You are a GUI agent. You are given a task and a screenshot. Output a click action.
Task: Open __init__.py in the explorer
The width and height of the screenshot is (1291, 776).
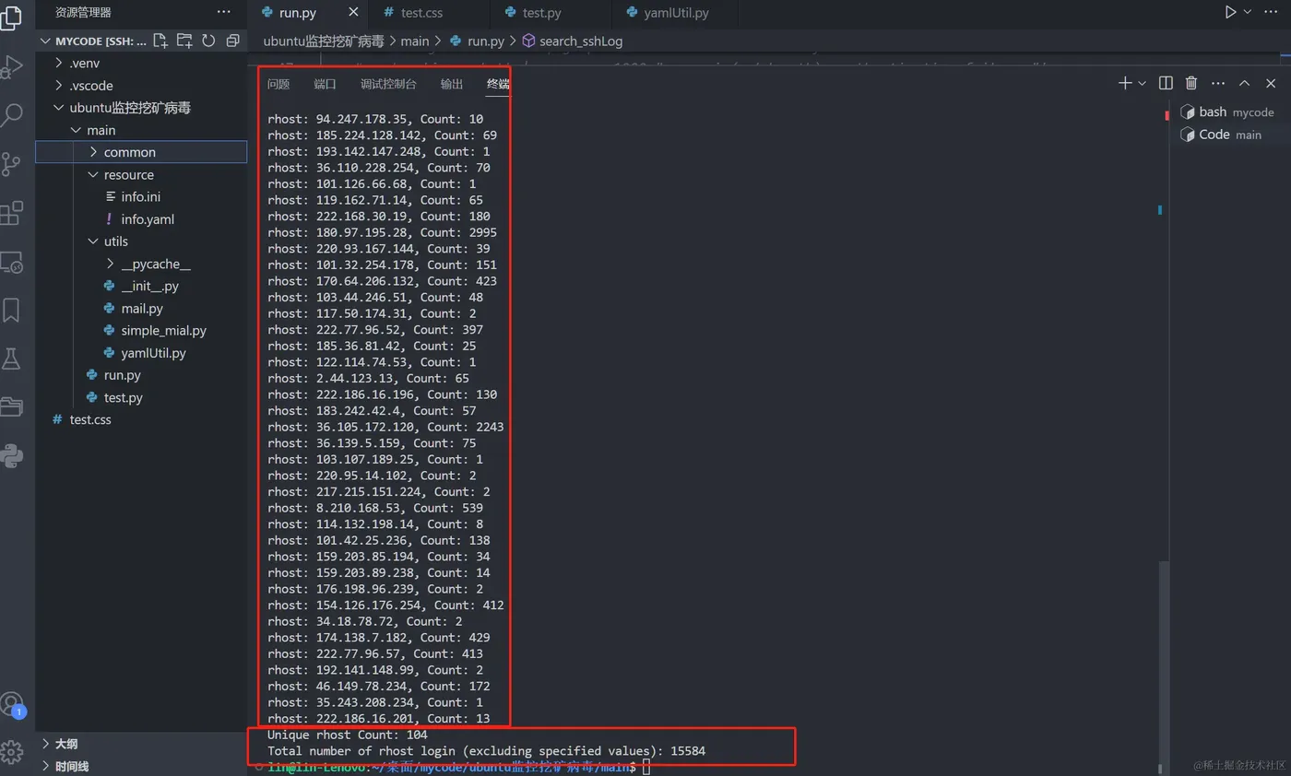141,286
